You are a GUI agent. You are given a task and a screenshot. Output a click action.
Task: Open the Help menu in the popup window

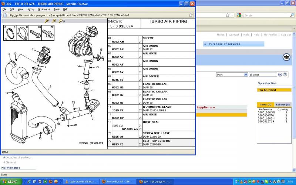click(65, 9)
